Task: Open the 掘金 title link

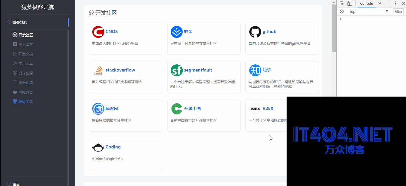Action: [x=188, y=32]
